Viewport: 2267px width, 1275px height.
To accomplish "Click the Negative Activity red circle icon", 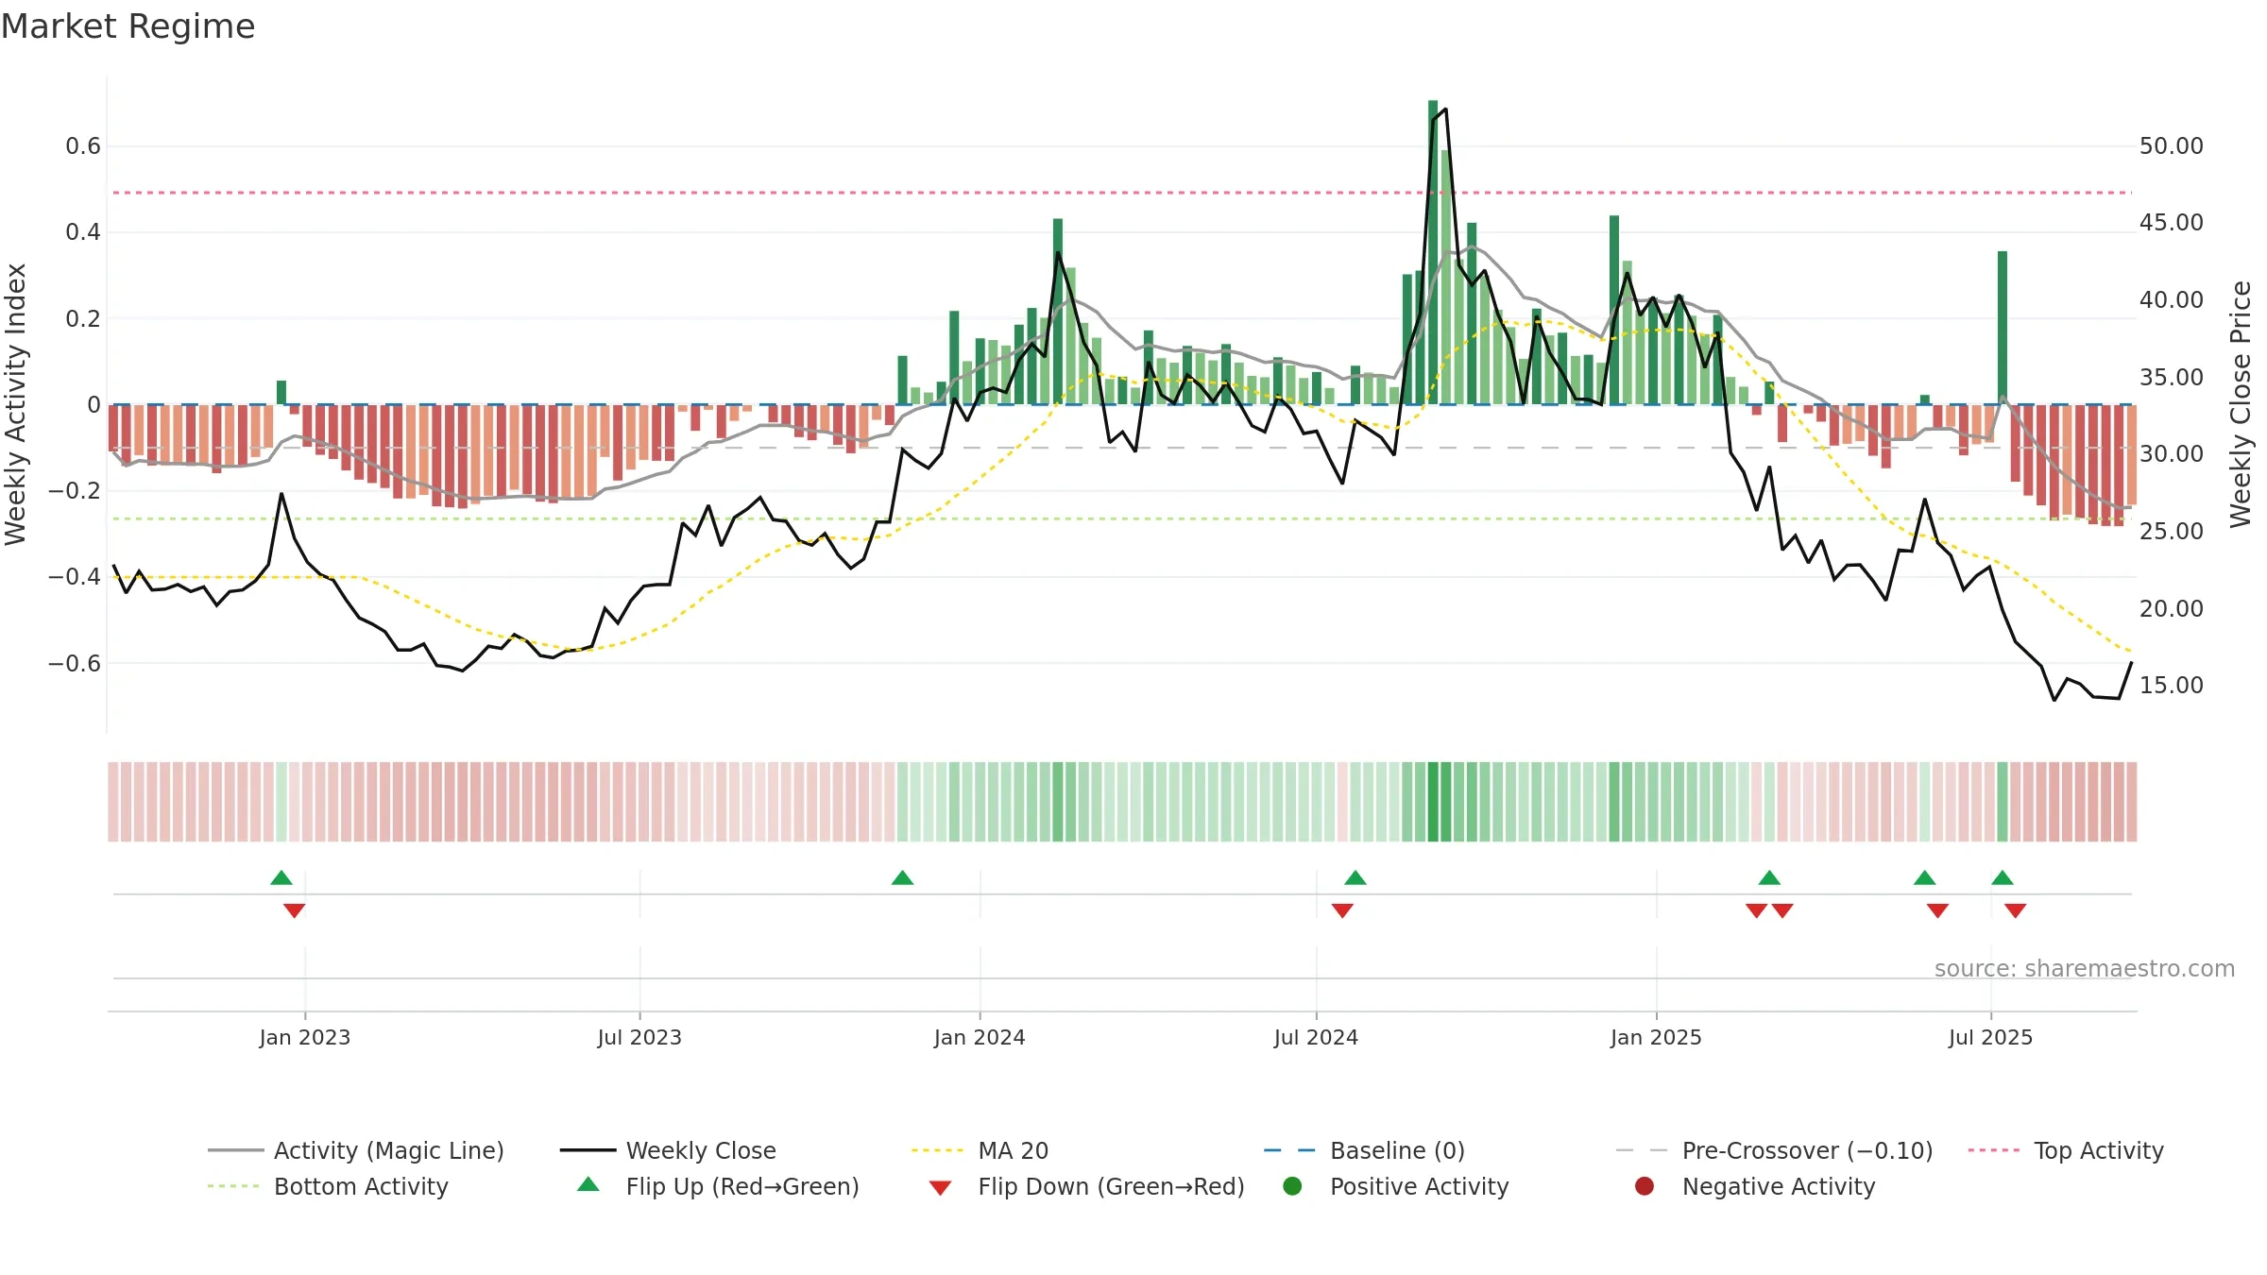I will coord(1645,1185).
